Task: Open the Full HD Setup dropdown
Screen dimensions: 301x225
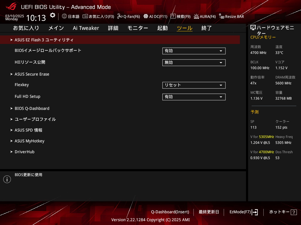Action: tap(194, 97)
